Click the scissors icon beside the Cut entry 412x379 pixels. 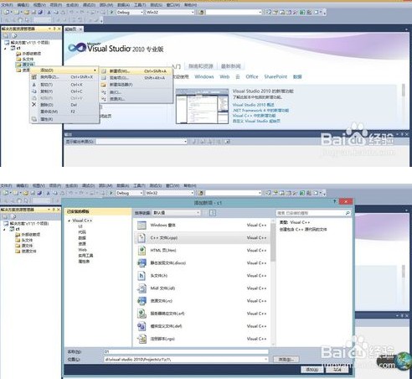[34, 85]
